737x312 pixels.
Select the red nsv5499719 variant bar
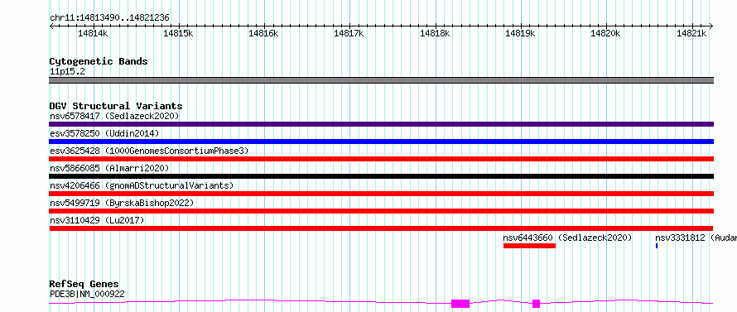point(381,211)
